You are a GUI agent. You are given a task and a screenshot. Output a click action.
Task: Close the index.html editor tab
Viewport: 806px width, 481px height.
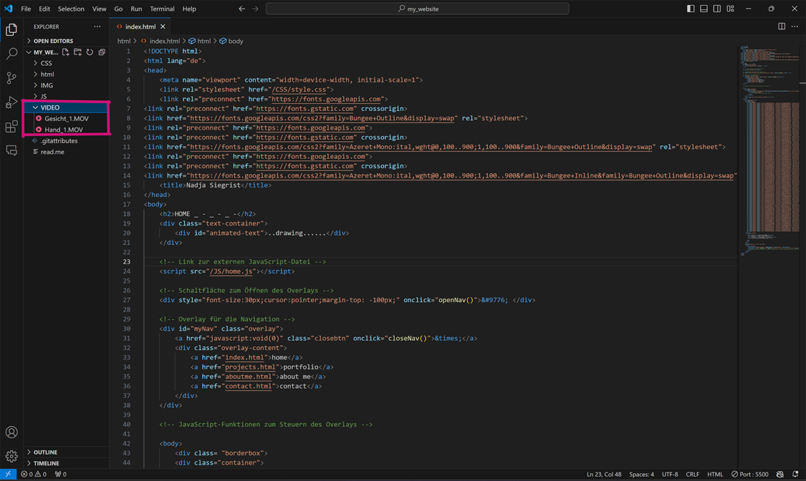point(163,26)
